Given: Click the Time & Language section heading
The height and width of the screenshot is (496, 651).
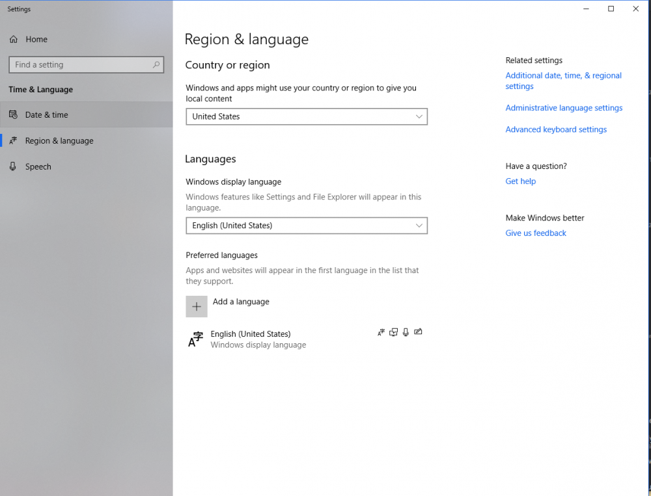Looking at the screenshot, I should [40, 90].
